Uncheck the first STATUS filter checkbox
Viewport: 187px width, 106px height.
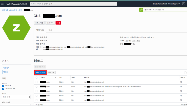coord(3,86)
